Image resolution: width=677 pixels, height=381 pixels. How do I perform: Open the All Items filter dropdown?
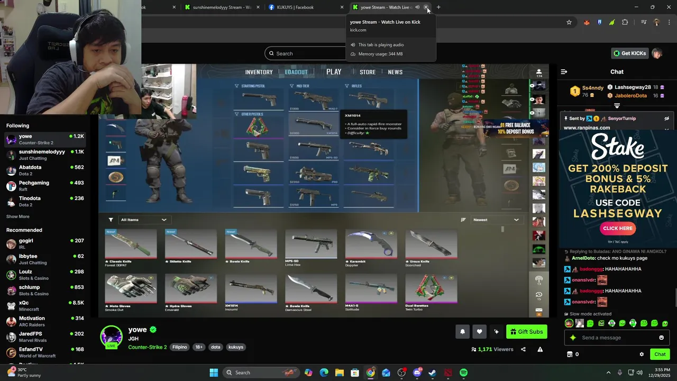tap(143, 220)
